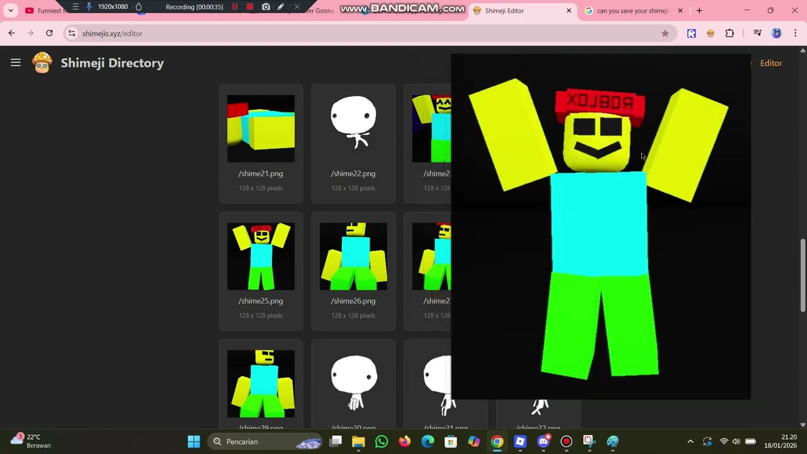Close the Shimeji Editor tab

(x=569, y=11)
